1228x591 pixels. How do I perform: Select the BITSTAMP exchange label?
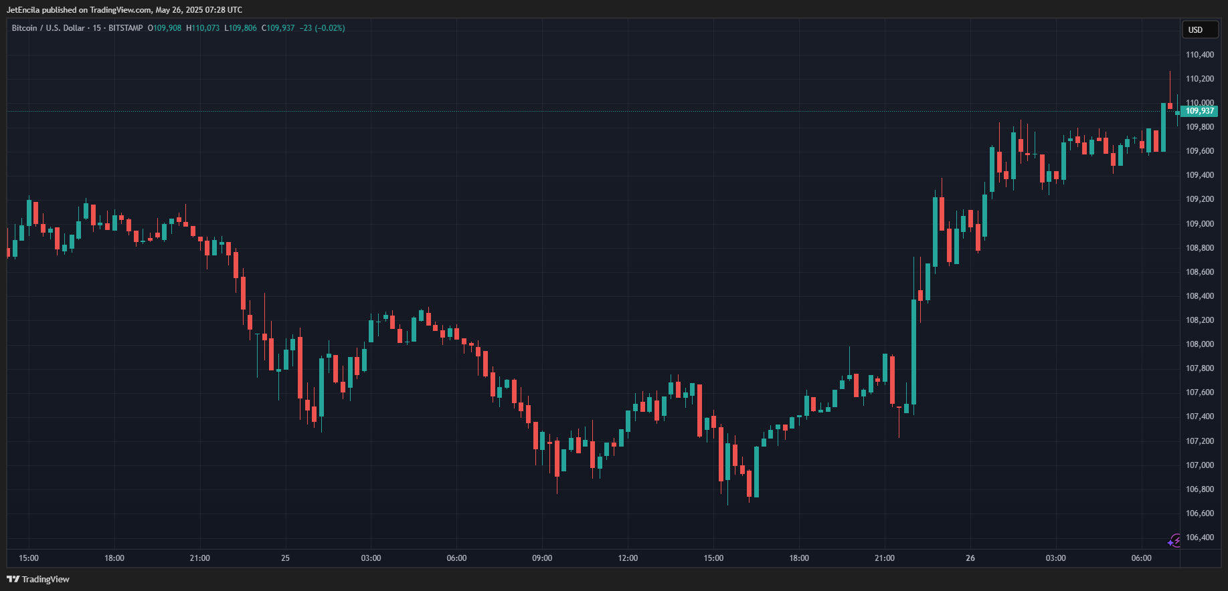point(126,28)
